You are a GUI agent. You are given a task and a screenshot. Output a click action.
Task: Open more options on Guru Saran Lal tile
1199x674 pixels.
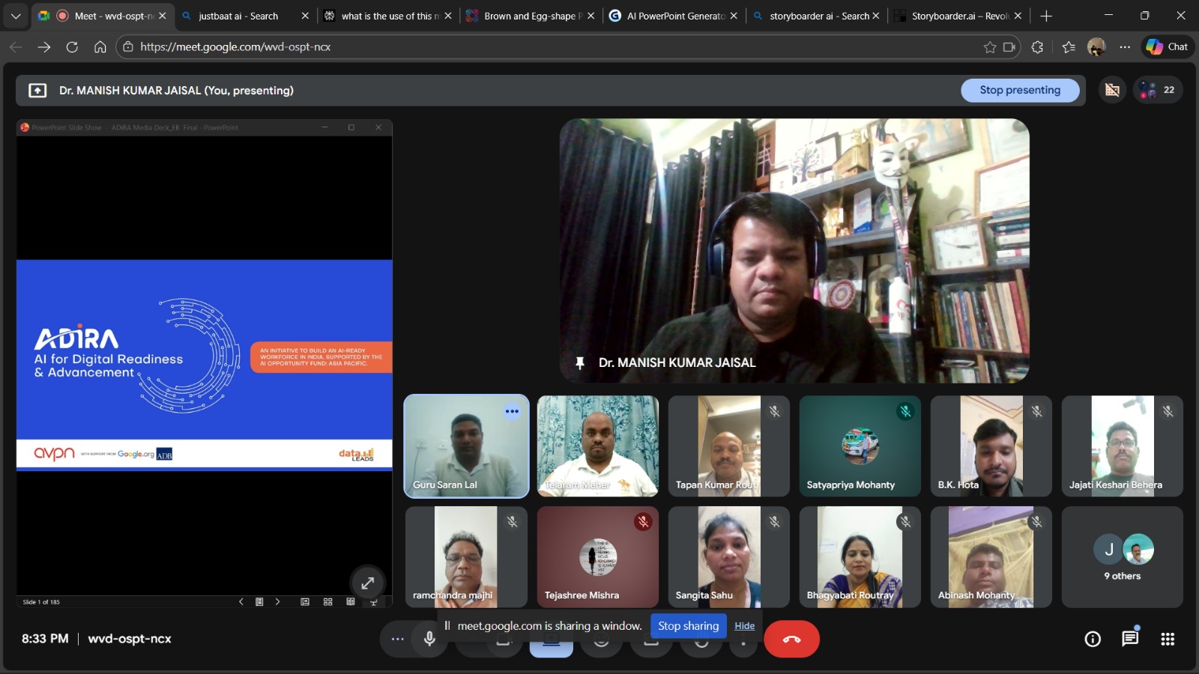512,411
